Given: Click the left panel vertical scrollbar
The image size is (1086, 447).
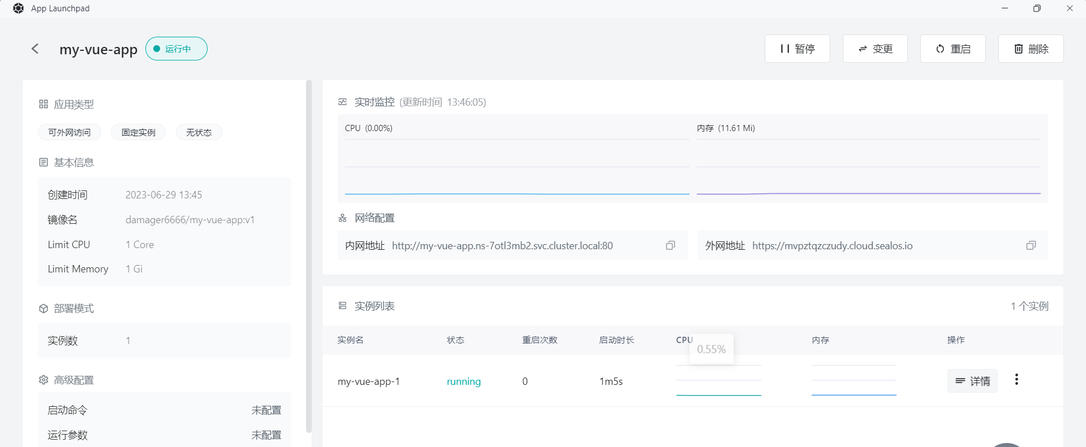Looking at the screenshot, I should (308, 254).
